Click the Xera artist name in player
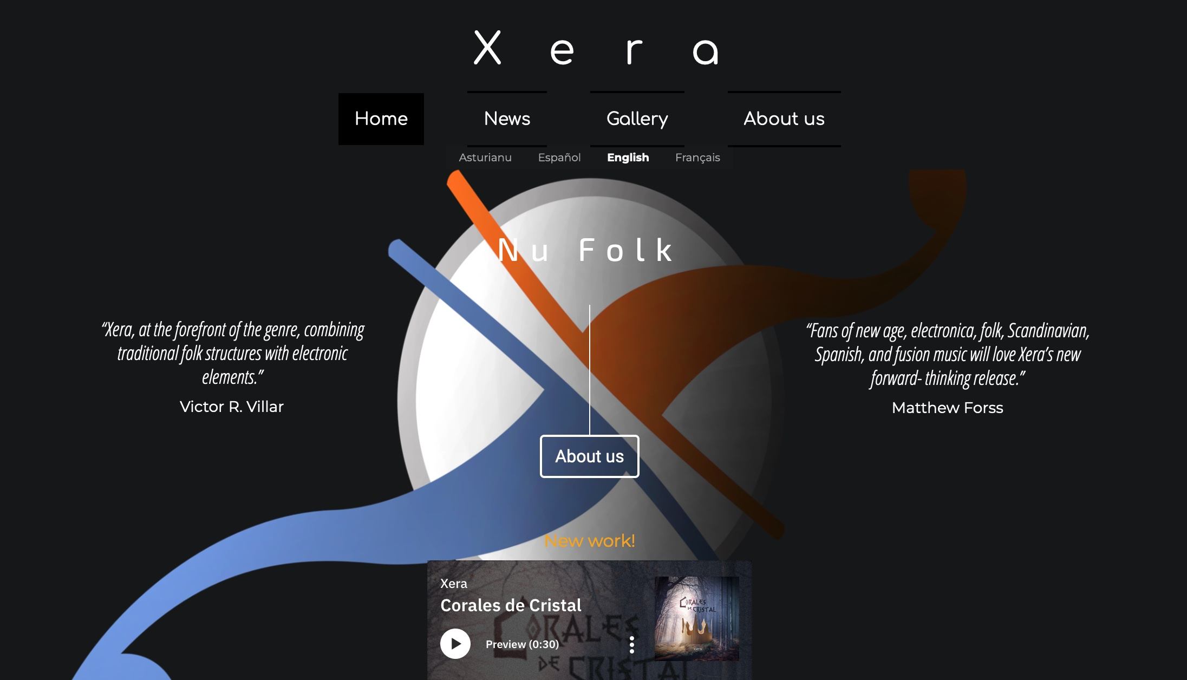This screenshot has width=1187, height=680. coord(454,584)
